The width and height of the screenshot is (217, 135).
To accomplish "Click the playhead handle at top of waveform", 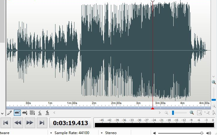I will pos(153,1).
